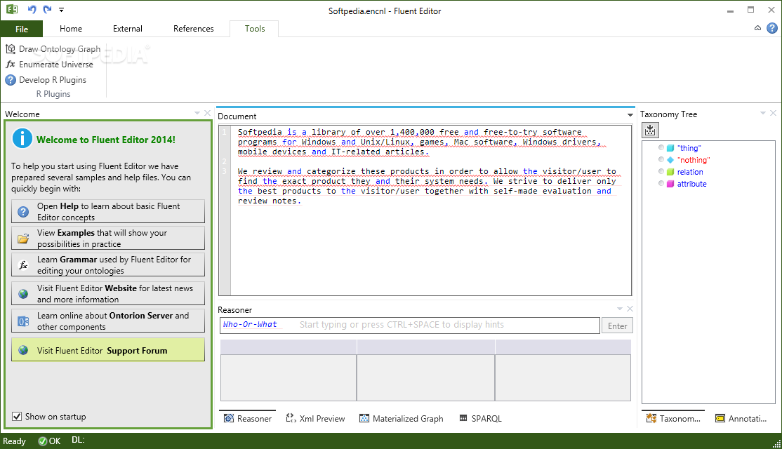Click the undo arrow in title bar
This screenshot has width=782, height=449.
pyautogui.click(x=32, y=9)
